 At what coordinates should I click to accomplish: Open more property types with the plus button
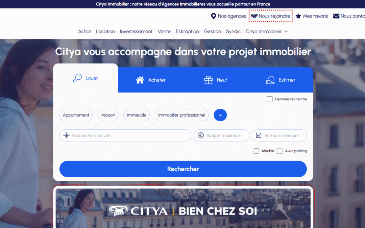[x=220, y=115]
